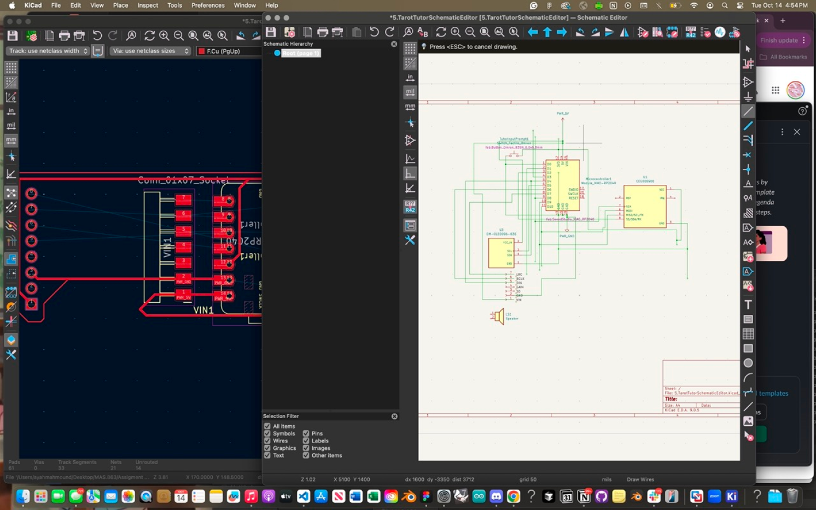Zoom in on the schematic canvas
The width and height of the screenshot is (816, 510).
coord(456,32)
